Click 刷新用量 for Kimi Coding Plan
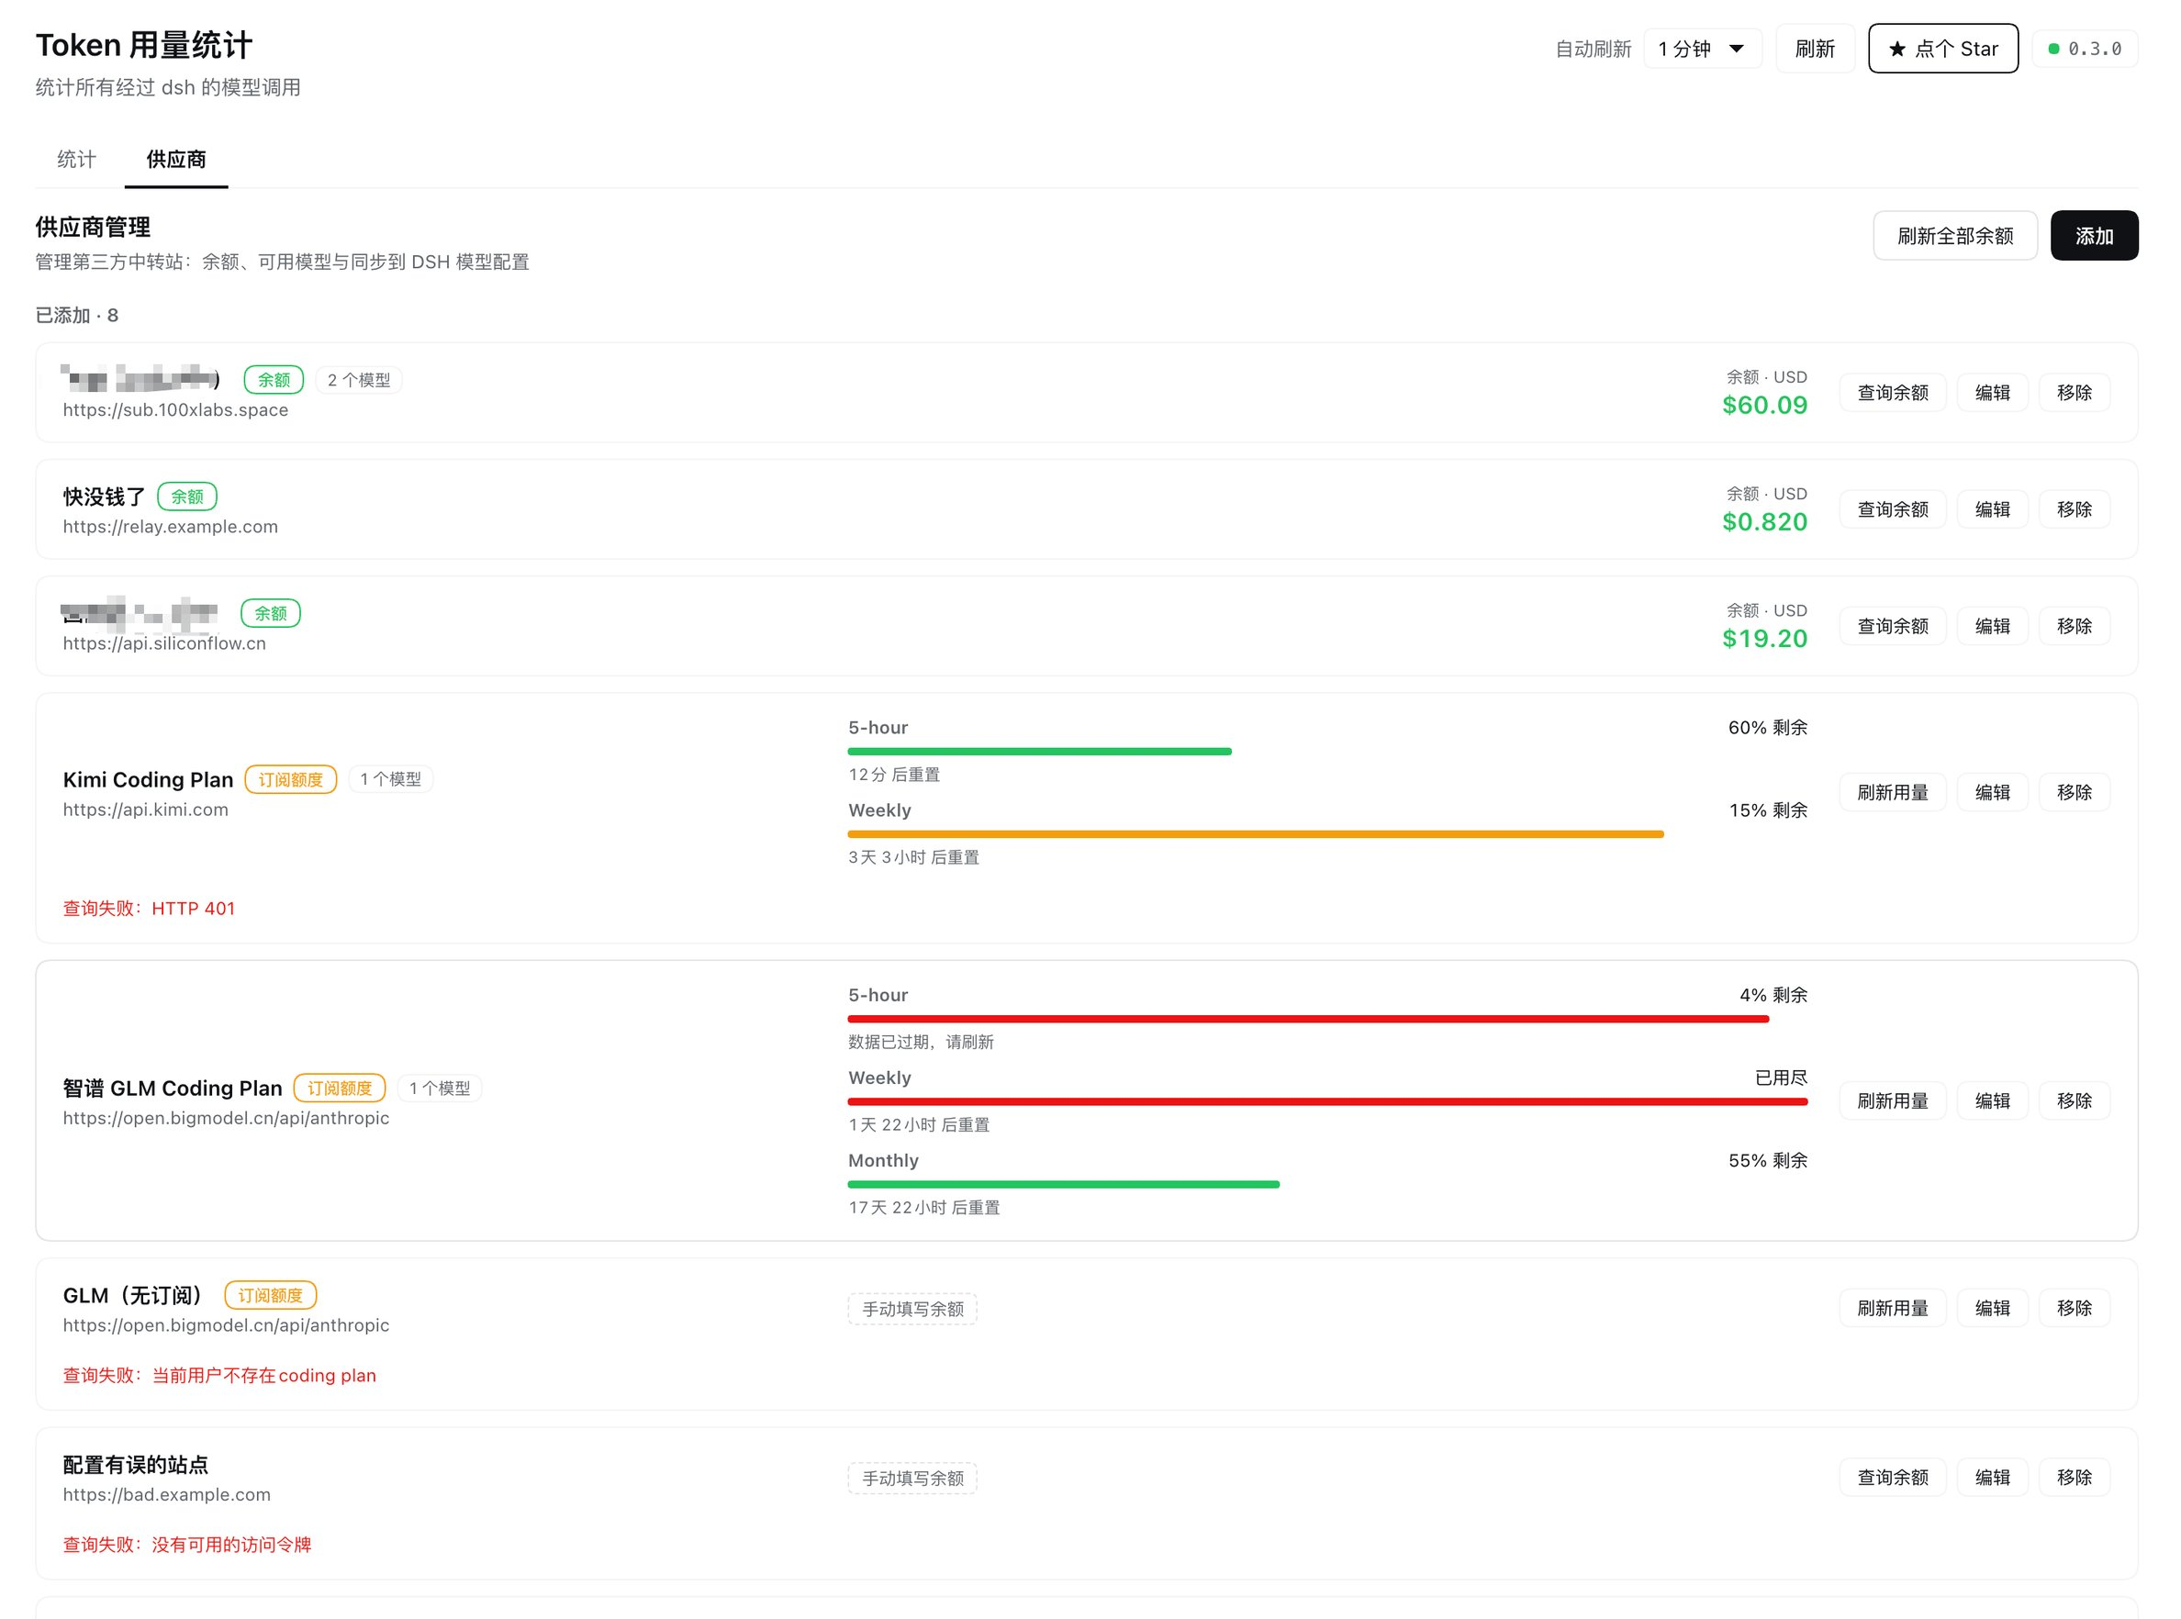This screenshot has width=2181, height=1619. [1892, 792]
